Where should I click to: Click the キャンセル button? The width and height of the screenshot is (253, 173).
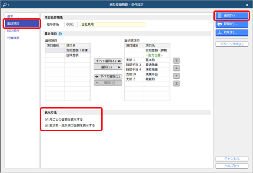pyautogui.click(x=232, y=159)
